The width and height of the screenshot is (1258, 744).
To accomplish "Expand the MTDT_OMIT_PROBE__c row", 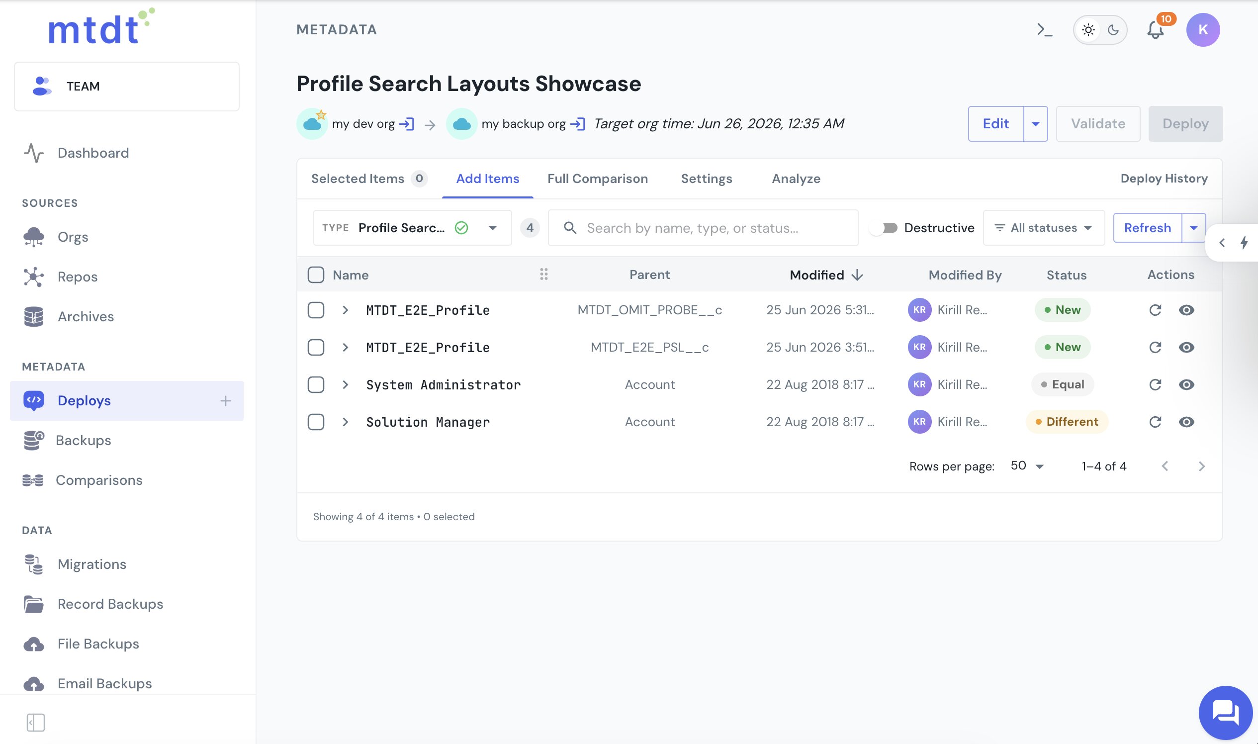I will coord(345,310).
